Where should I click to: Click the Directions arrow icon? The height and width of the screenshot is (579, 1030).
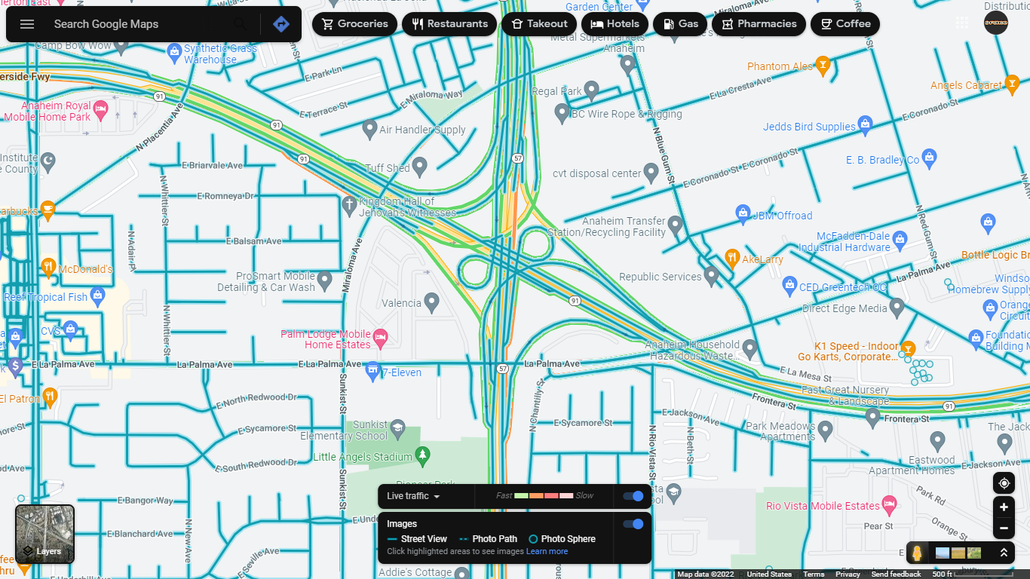[280, 24]
